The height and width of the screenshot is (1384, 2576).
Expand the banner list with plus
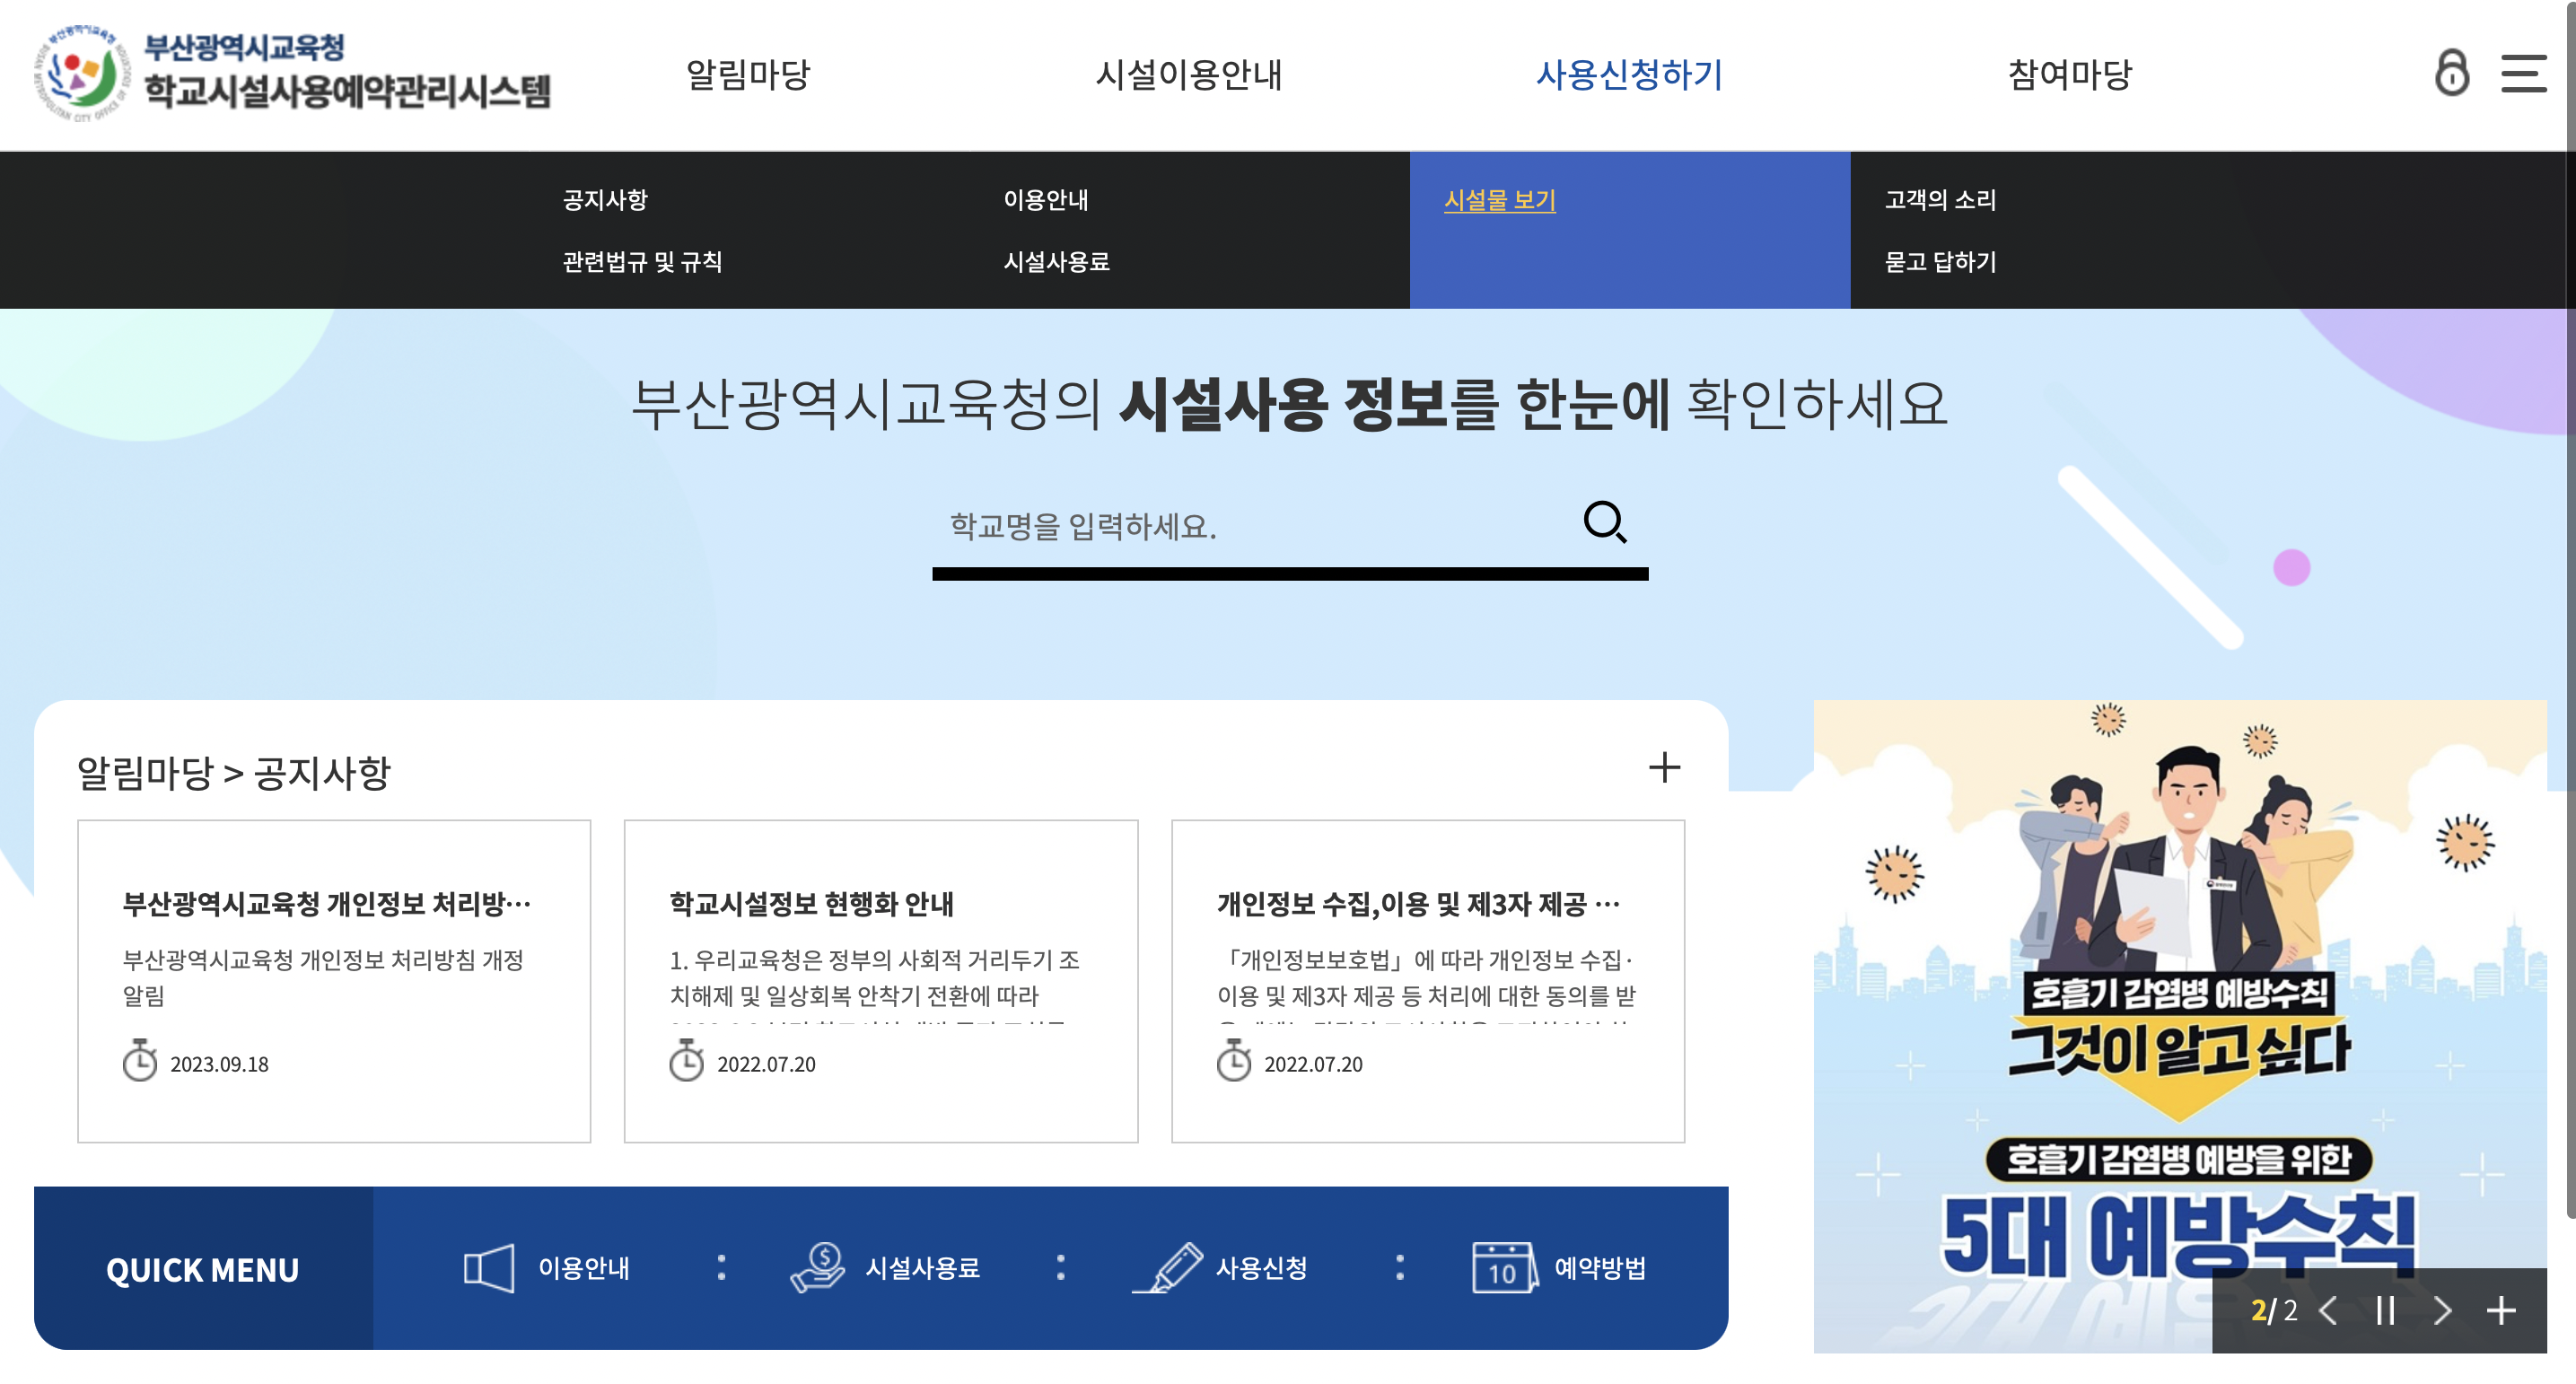pyautogui.click(x=2501, y=1310)
